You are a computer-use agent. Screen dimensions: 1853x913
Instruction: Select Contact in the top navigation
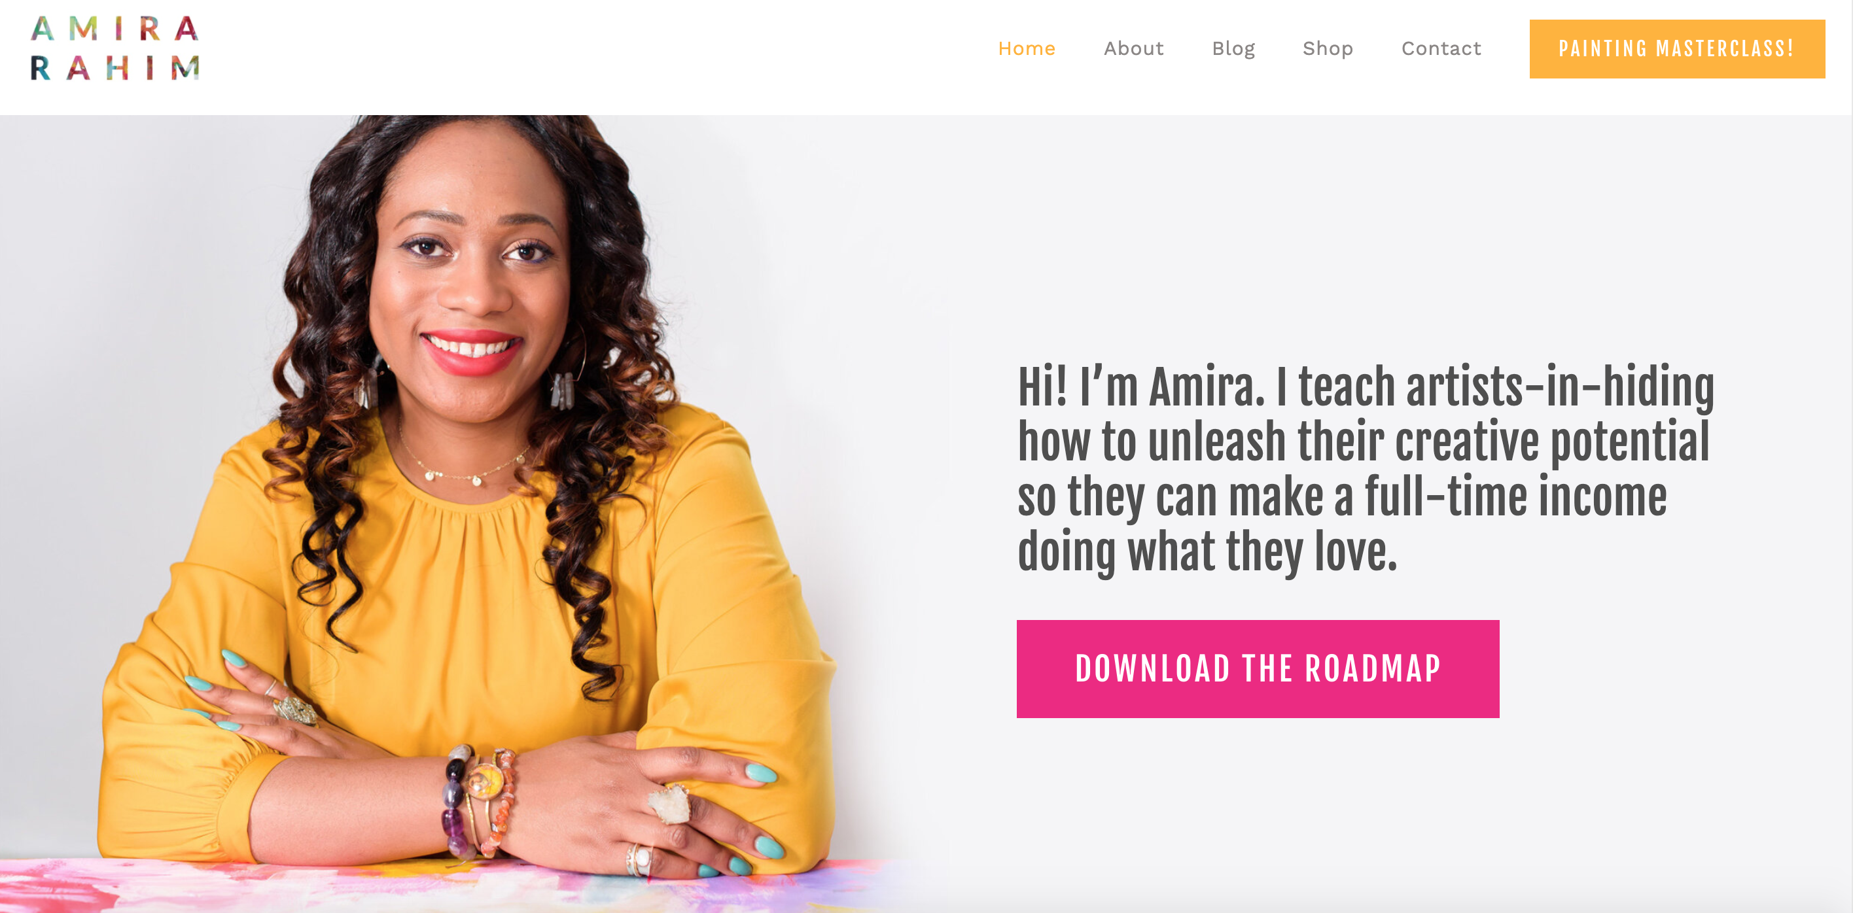(1441, 48)
